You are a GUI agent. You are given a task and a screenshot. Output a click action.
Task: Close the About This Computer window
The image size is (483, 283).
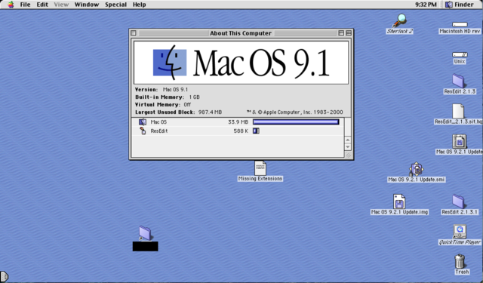point(134,33)
